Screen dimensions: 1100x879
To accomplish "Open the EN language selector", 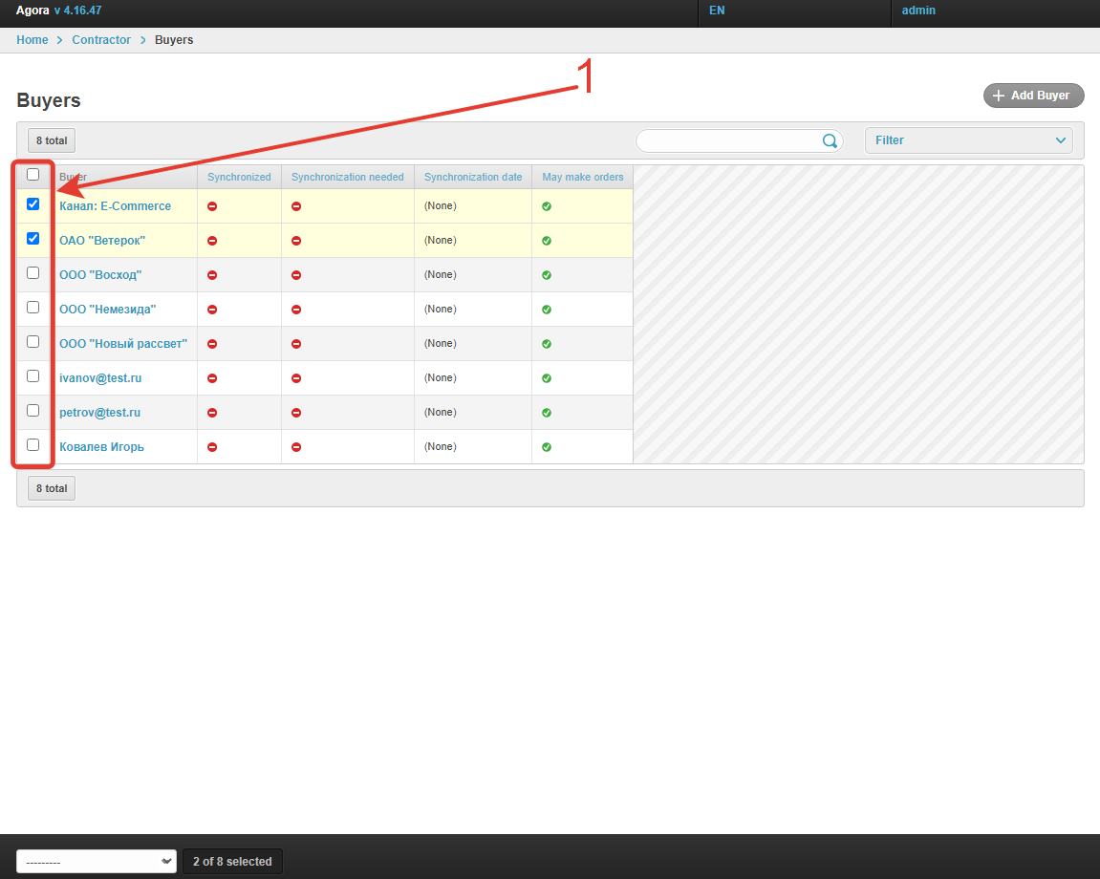I will coord(717,11).
